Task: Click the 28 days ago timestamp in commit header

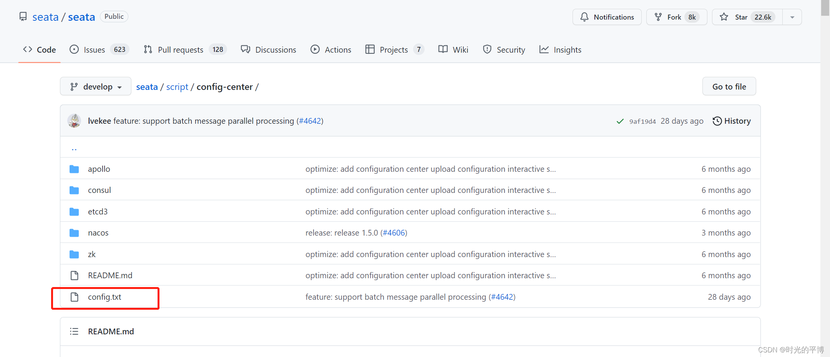Action: click(682, 121)
